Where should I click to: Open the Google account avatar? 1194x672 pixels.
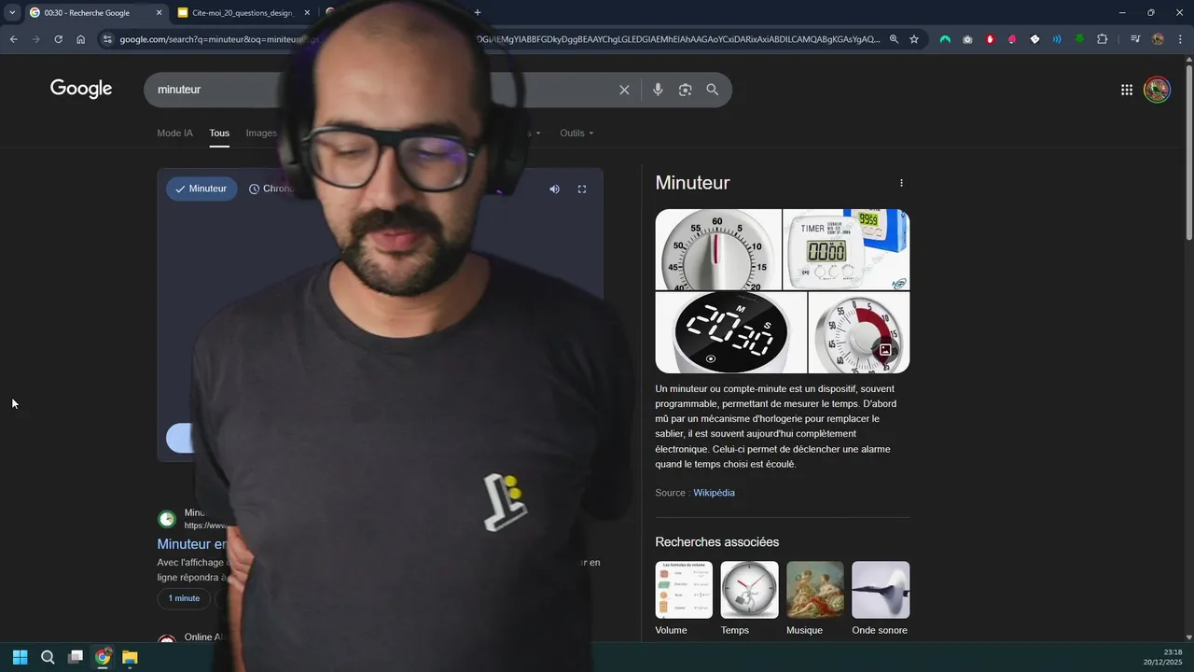1157,90
